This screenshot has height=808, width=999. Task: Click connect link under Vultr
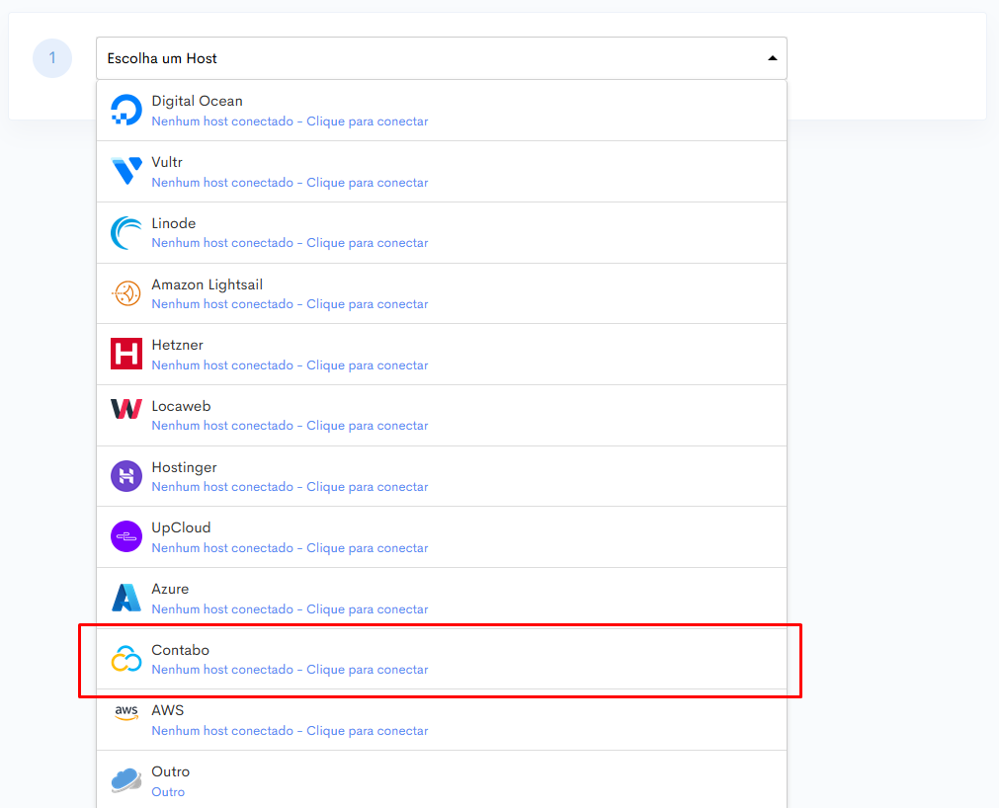pyautogui.click(x=290, y=182)
